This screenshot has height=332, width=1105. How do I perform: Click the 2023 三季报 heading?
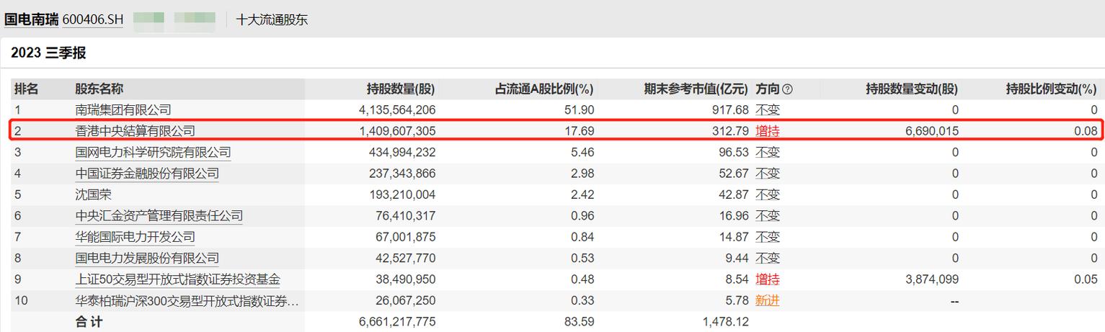(49, 53)
